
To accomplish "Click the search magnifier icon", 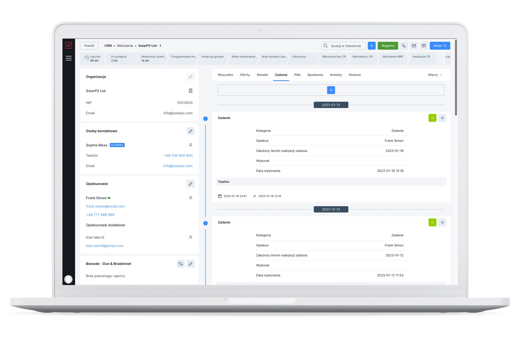I will pyautogui.click(x=326, y=45).
